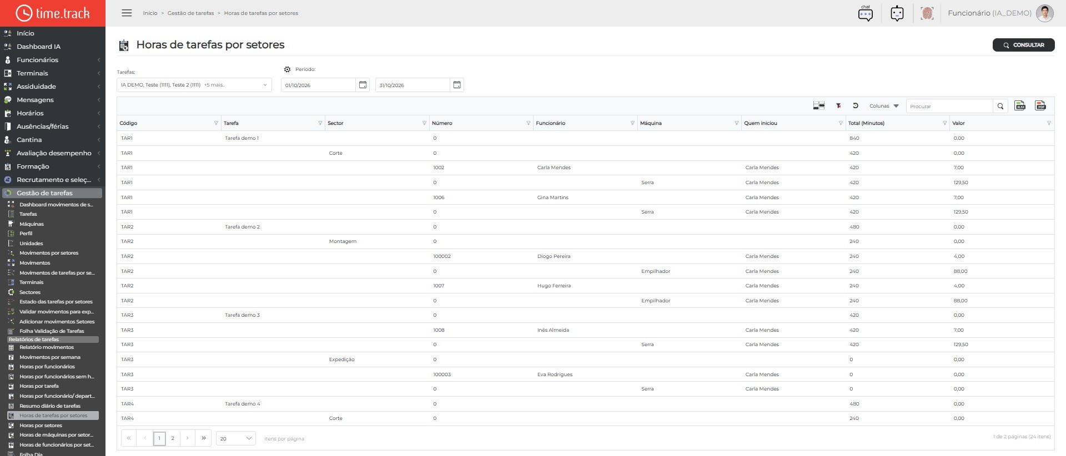Filter the Tarefa column
Screen dimensions: 1066x456
pos(320,123)
